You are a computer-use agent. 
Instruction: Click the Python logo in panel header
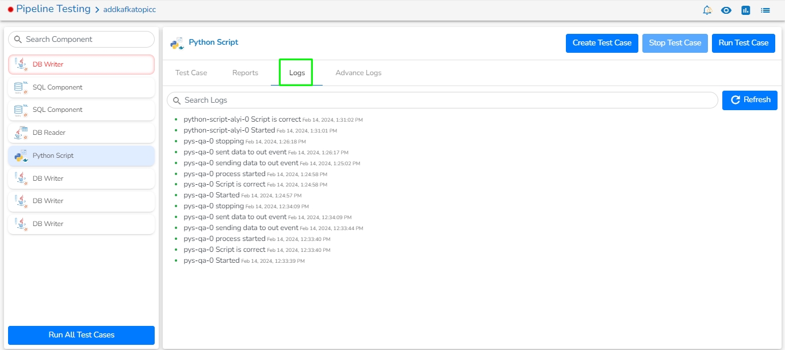click(x=177, y=43)
